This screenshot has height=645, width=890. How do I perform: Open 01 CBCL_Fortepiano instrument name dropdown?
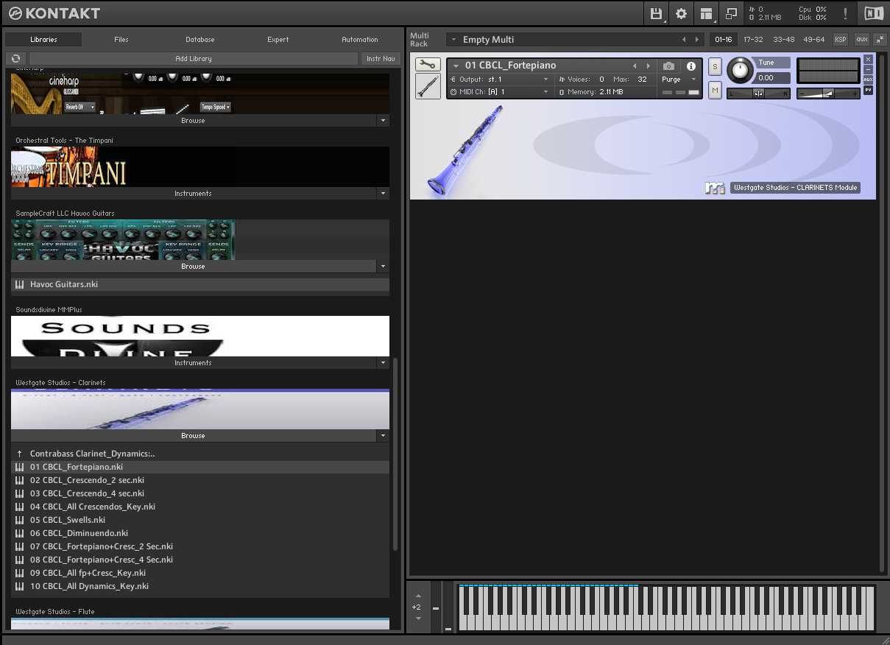(456, 66)
